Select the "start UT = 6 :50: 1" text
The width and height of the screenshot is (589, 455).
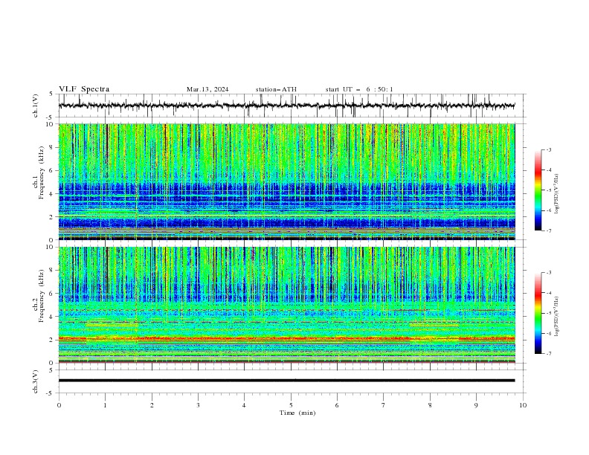[359, 89]
